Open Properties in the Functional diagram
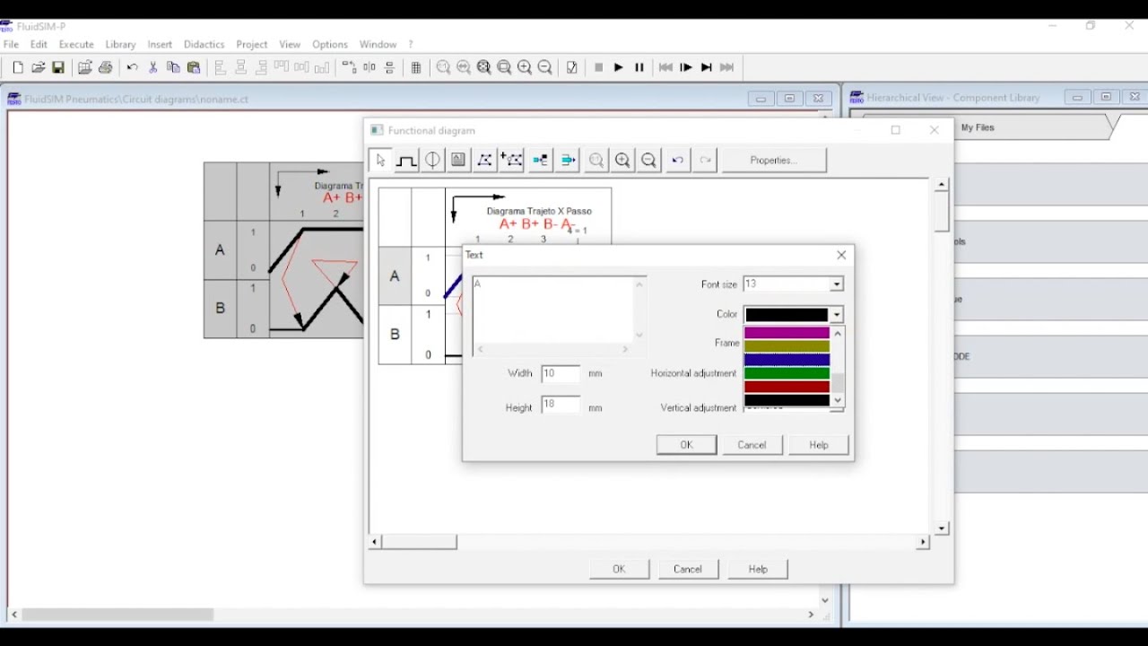The height and width of the screenshot is (646, 1148). coord(773,160)
